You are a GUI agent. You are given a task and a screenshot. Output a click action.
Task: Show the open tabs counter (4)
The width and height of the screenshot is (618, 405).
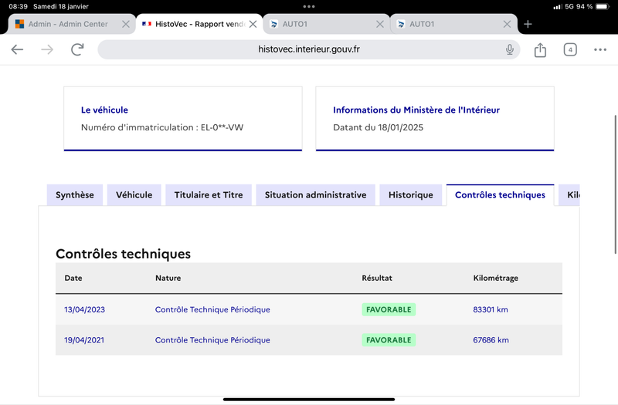coord(570,49)
